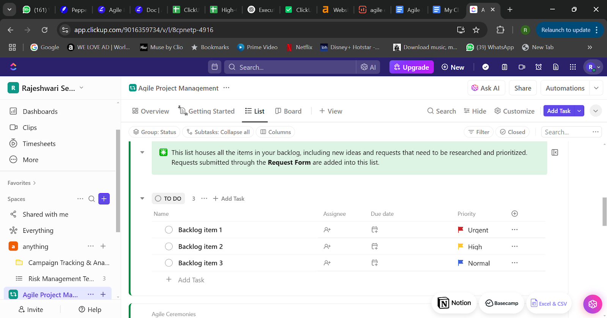Open the tab search dropdown in Chrome
The height and width of the screenshot is (318, 607).
9,9
